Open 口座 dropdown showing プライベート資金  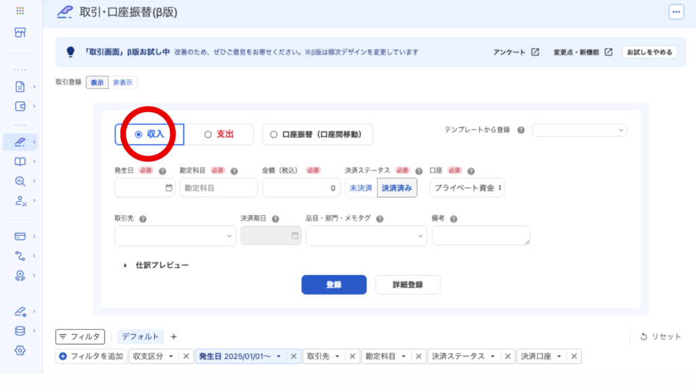click(x=467, y=188)
